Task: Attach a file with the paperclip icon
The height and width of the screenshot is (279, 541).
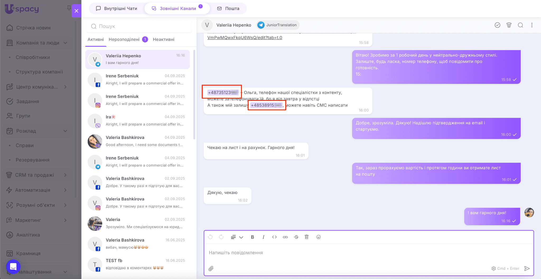Action: pos(211,268)
